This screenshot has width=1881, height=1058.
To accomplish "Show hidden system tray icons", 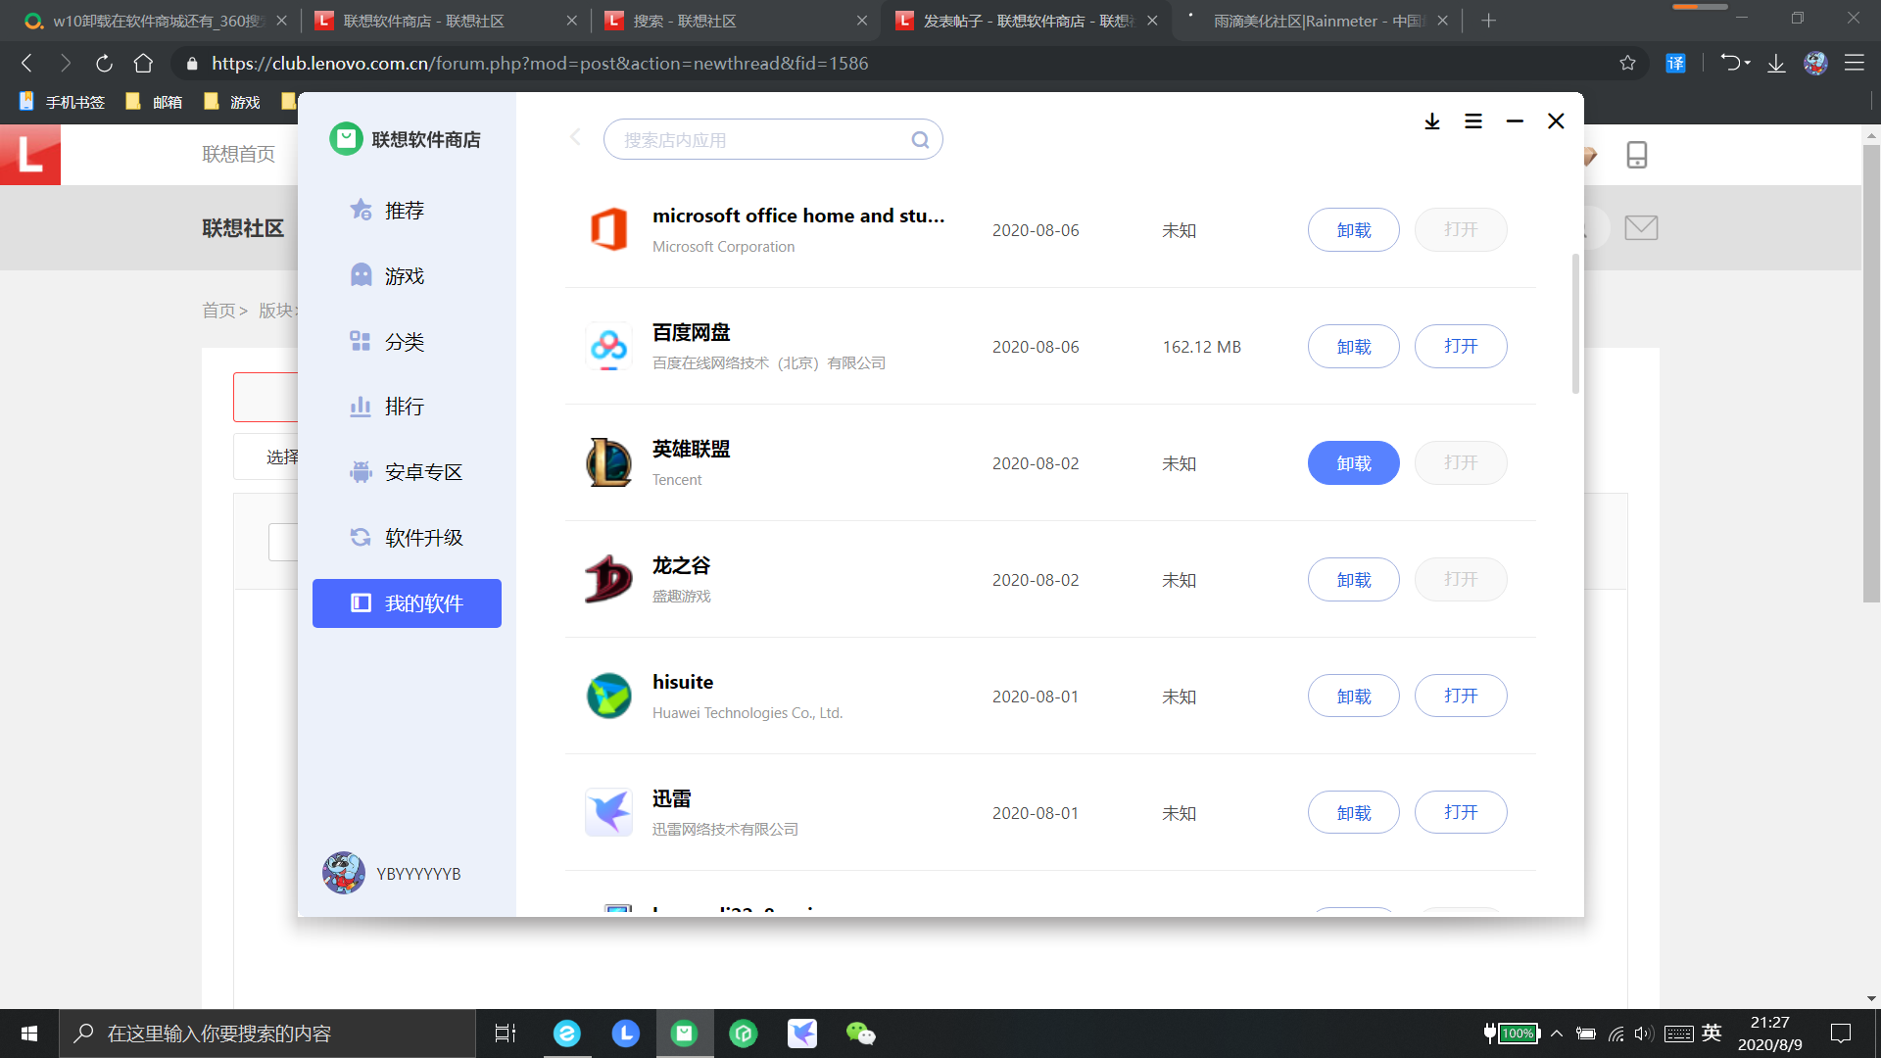I will [1557, 1034].
